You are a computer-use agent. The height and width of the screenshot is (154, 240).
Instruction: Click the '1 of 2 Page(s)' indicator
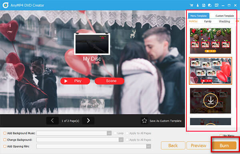pos(70,121)
